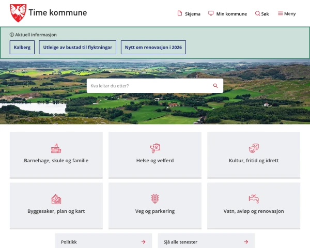This screenshot has height=248, width=310.
Task: Click the Time kommune coat of arms logo
Action: point(18,13)
